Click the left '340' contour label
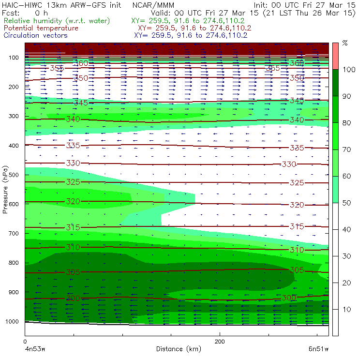The width and height of the screenshot is (358, 358). [73, 119]
